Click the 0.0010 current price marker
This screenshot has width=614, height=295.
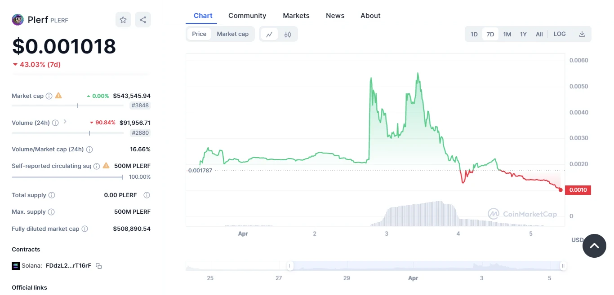tap(578, 190)
